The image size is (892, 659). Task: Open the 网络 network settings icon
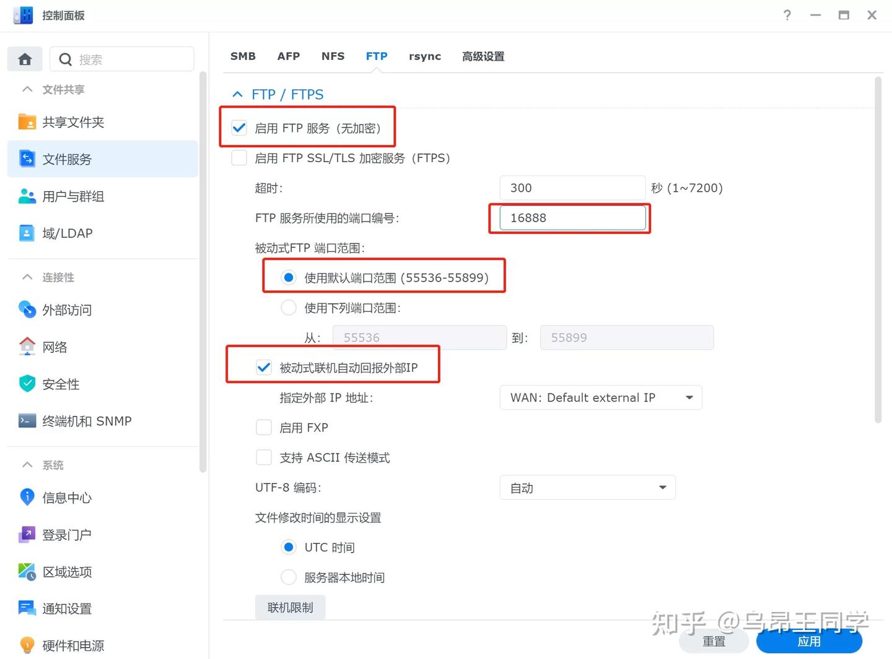pos(27,347)
